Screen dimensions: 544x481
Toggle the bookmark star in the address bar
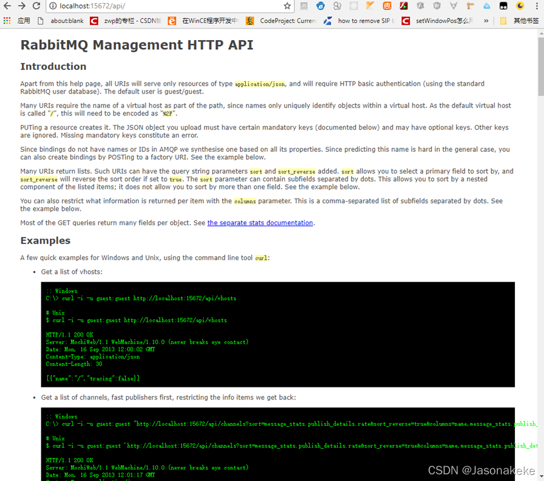(286, 7)
